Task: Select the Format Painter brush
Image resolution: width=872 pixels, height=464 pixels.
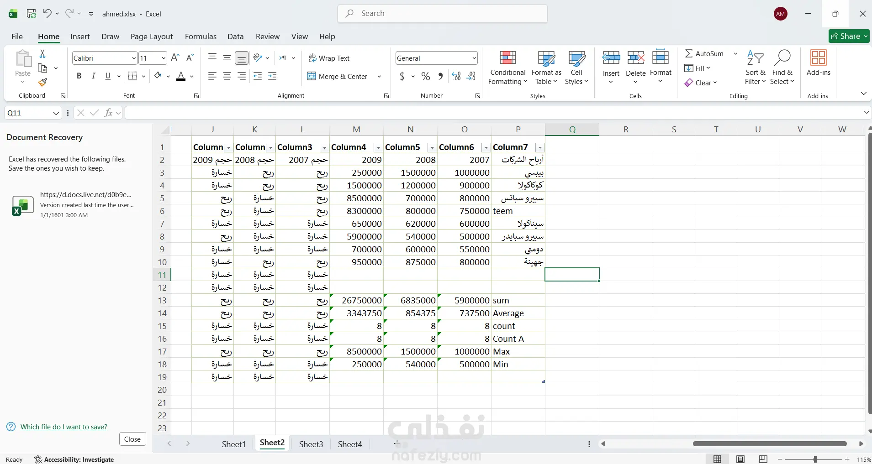Action: [42, 82]
